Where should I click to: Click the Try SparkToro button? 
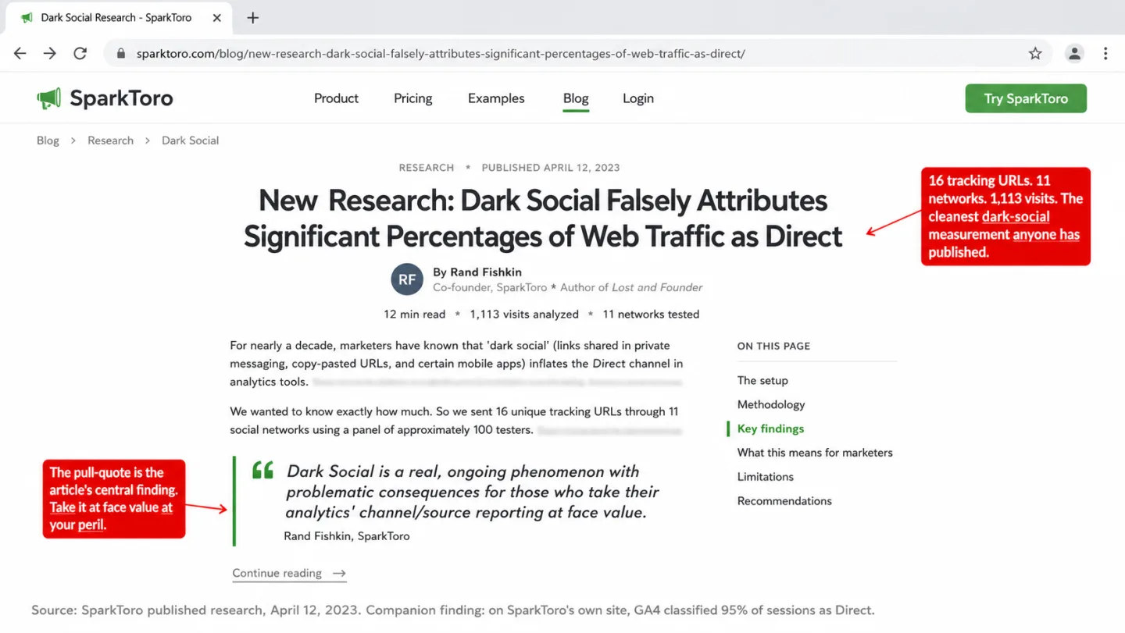coord(1026,98)
